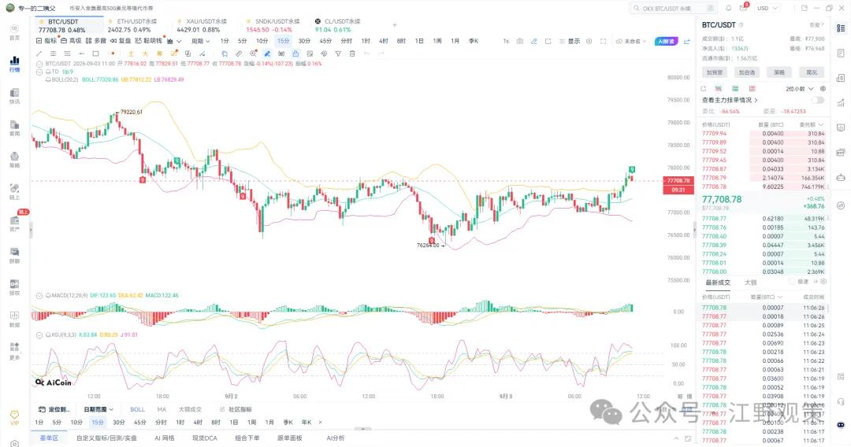Open the USD currency dropdown
The image size is (851, 447).
point(768,8)
